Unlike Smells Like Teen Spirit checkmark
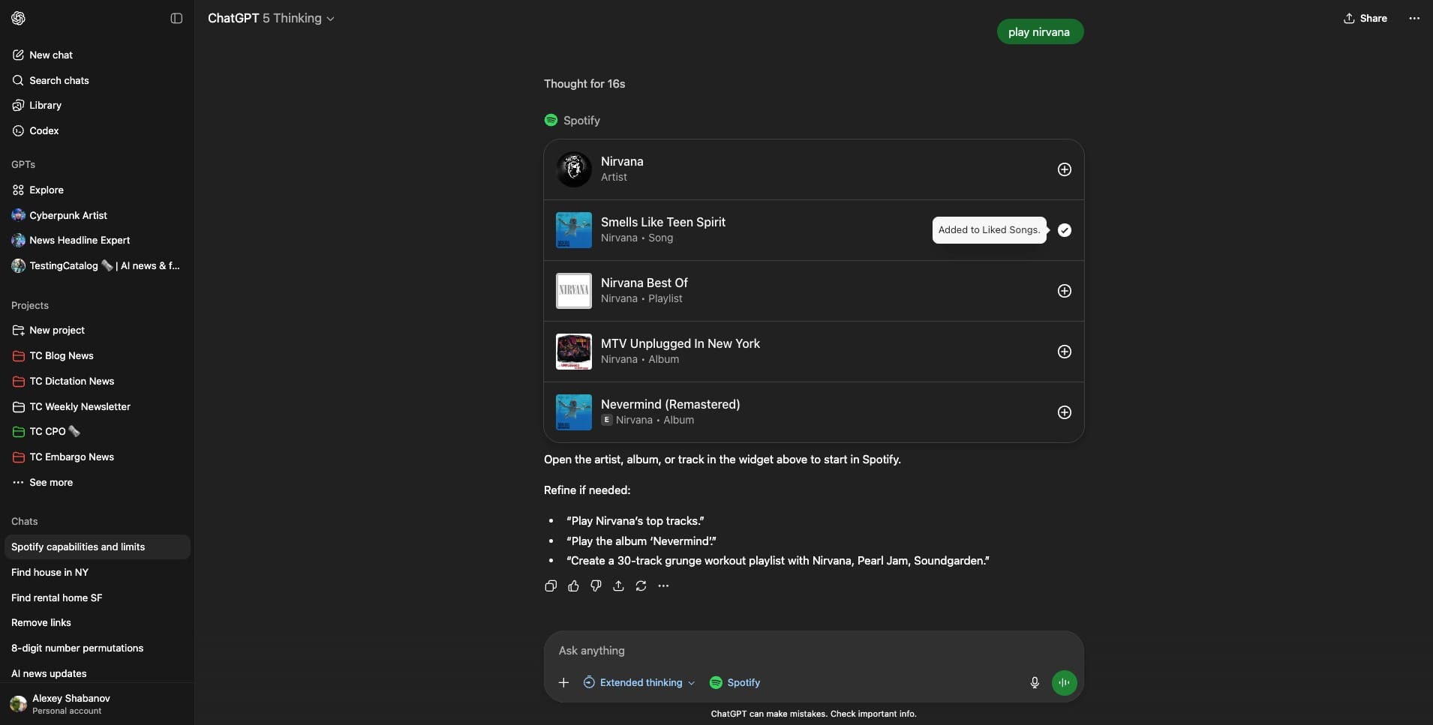This screenshot has height=725, width=1433. tap(1064, 230)
